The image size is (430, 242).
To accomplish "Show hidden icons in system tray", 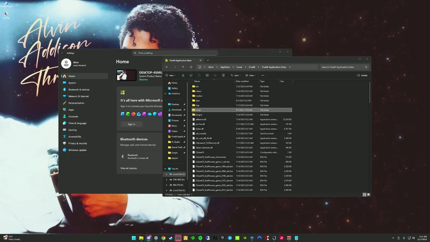I will 393,238.
